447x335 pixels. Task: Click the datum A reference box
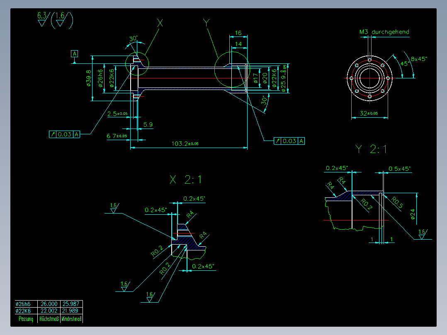(x=74, y=53)
